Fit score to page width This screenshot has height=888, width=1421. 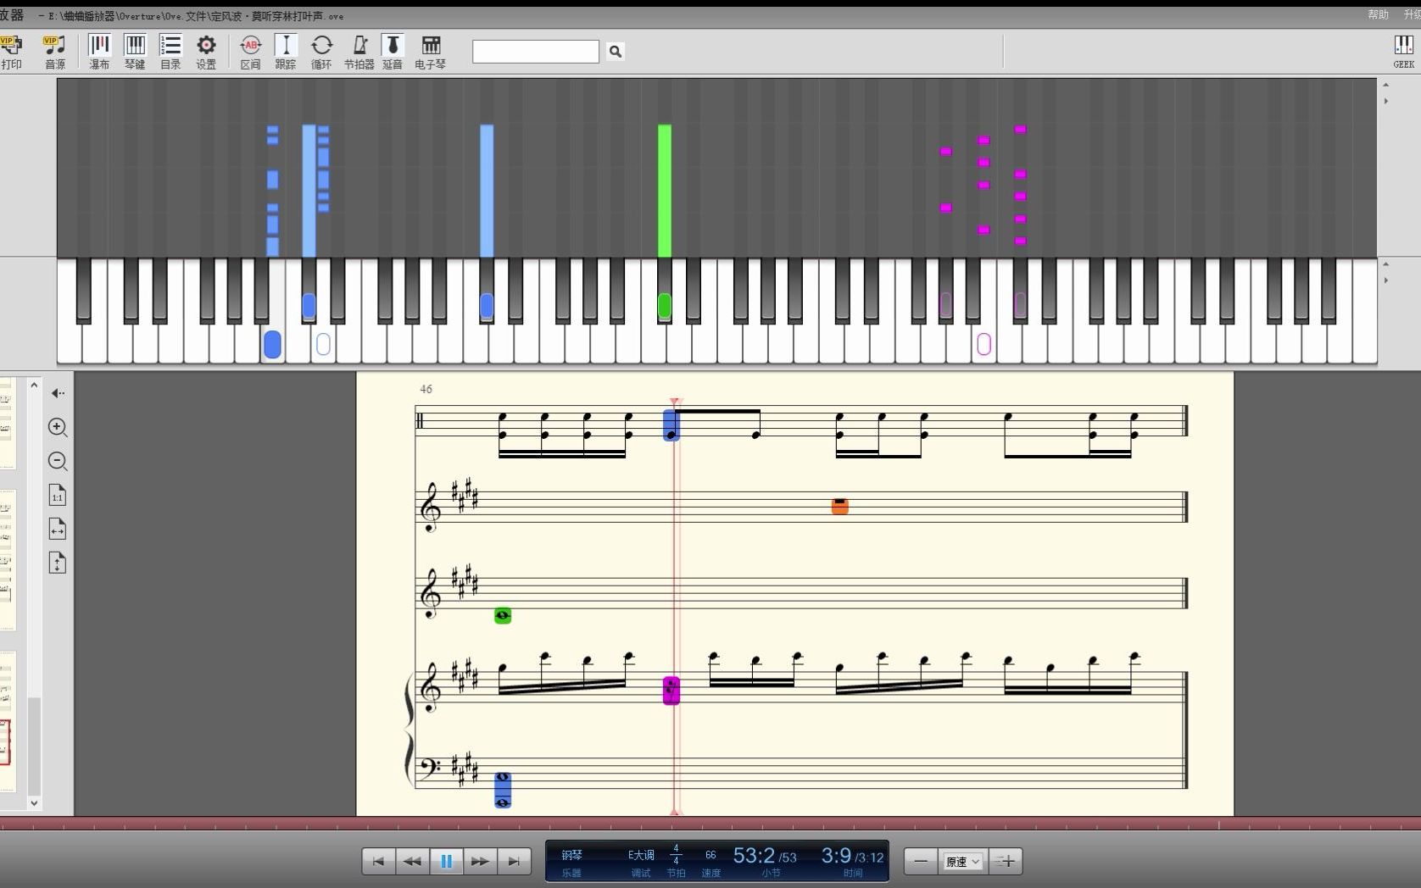58,530
